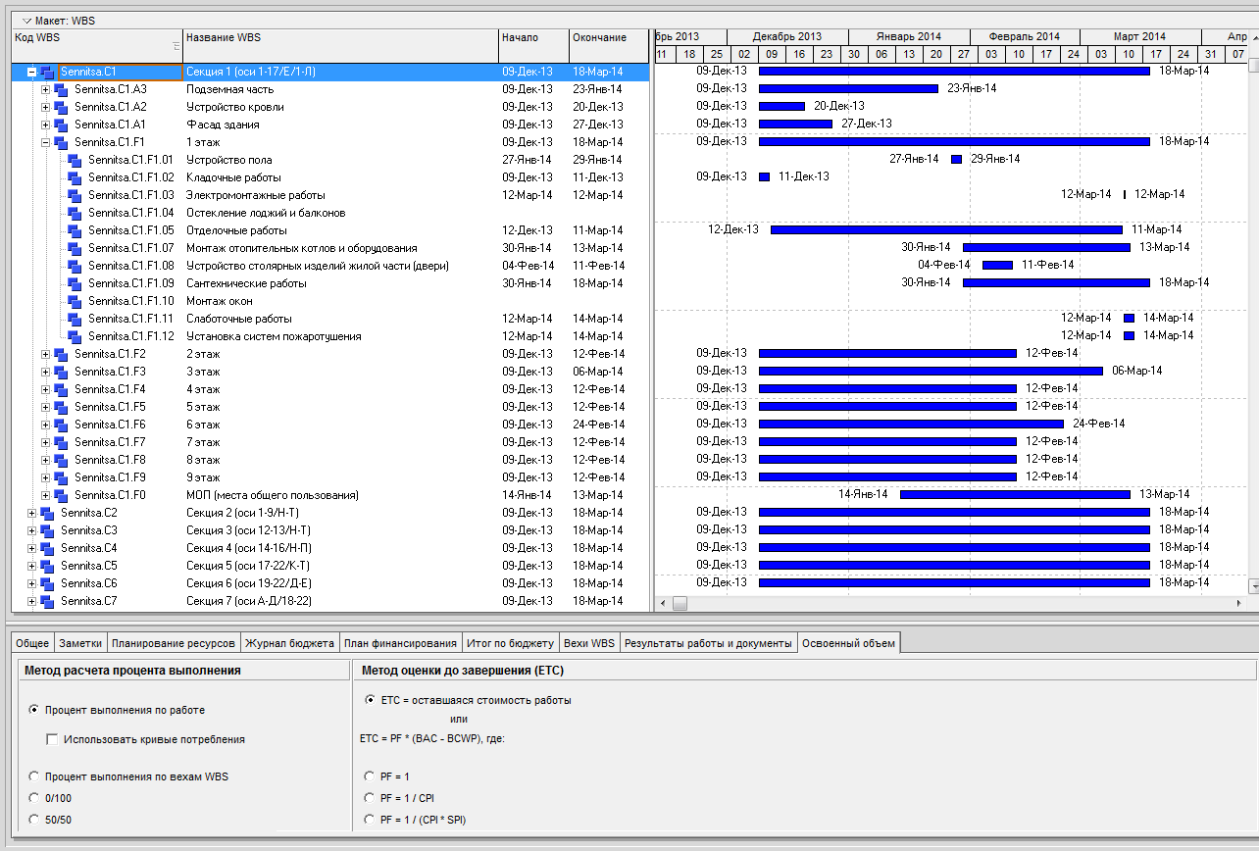Click WBS icon beside Sennitsa.C1.F1.12

pyautogui.click(x=75, y=337)
